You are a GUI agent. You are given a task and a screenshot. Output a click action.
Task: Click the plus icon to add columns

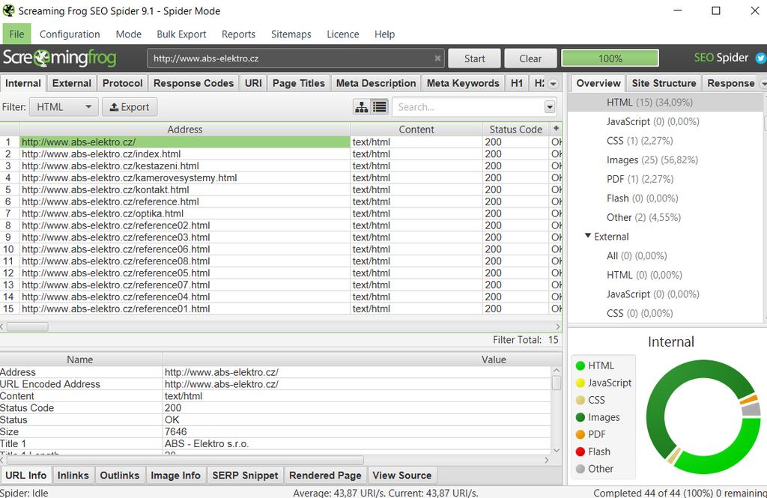coord(556,129)
